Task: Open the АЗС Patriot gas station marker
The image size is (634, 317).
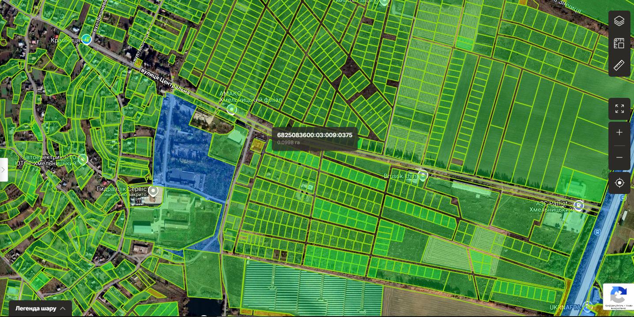Action: 578,205
